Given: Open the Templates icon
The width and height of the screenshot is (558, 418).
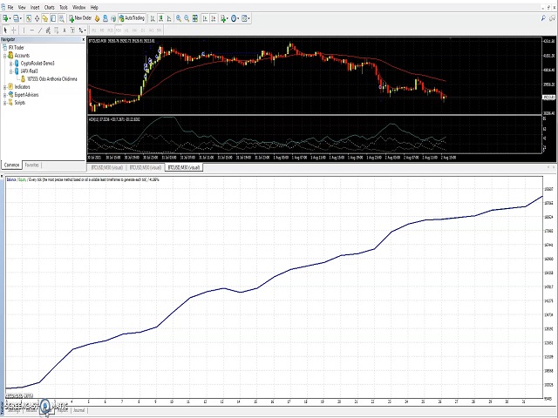Looking at the screenshot, I should 244,18.
